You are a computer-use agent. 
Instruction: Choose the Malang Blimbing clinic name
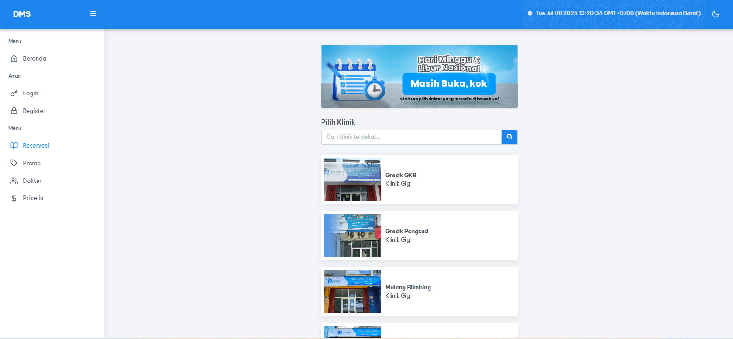click(x=408, y=287)
